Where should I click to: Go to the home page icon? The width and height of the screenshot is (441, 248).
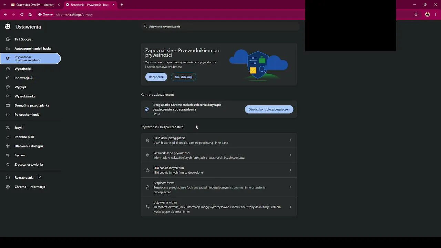point(30,14)
